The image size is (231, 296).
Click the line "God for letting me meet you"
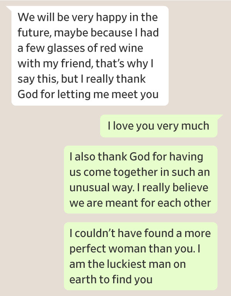[x=88, y=94]
